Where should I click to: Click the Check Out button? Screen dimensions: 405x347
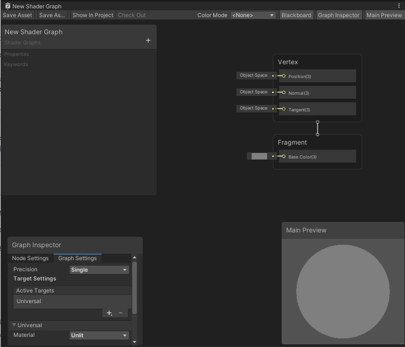132,15
